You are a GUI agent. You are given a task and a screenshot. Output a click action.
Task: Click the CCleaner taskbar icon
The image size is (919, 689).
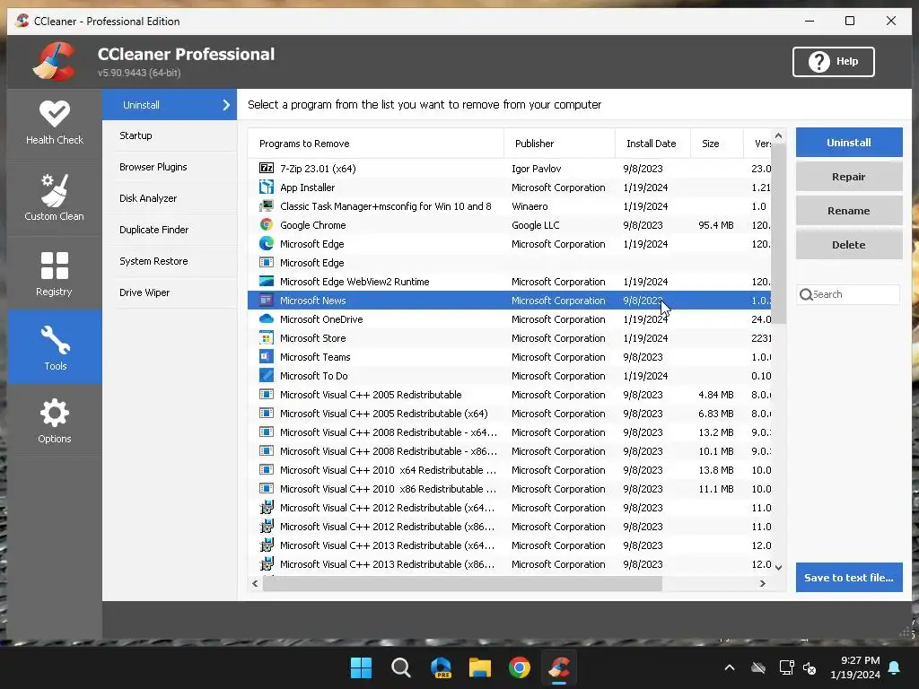pyautogui.click(x=558, y=667)
